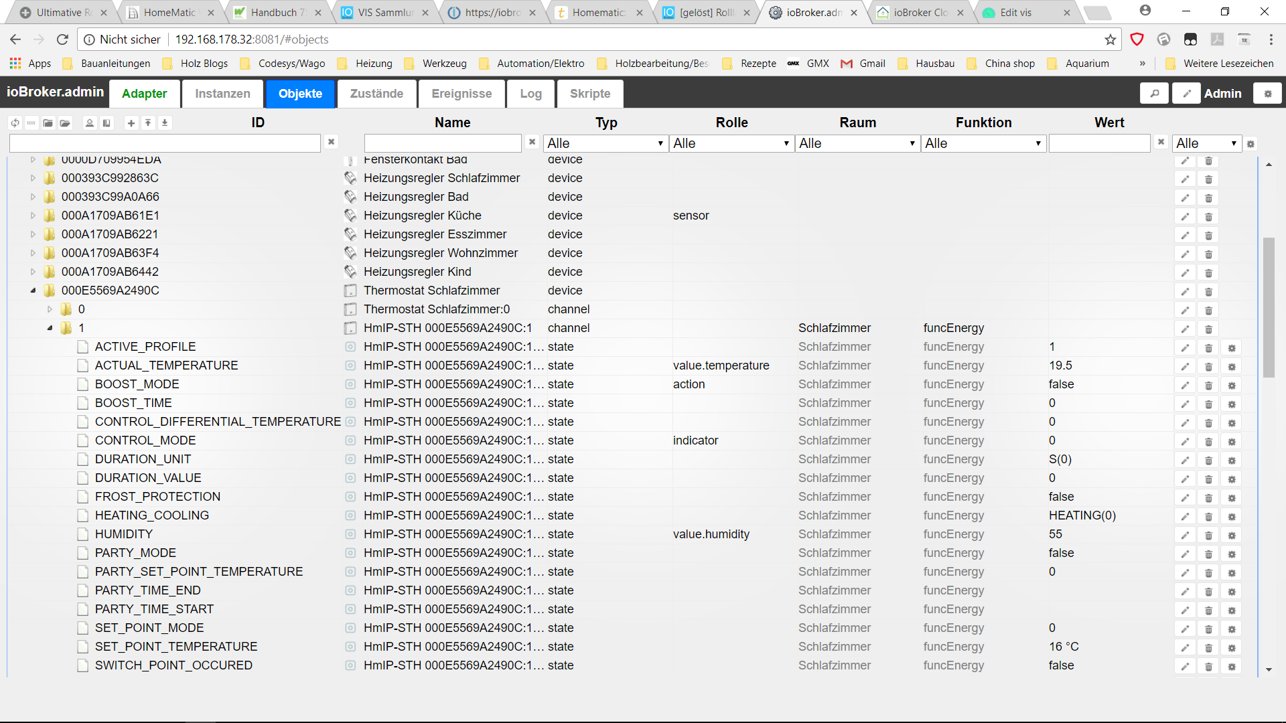Switch to the Instanzen tab
The height and width of the screenshot is (723, 1286).
coord(222,94)
